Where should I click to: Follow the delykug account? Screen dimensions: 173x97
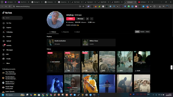(71, 19)
